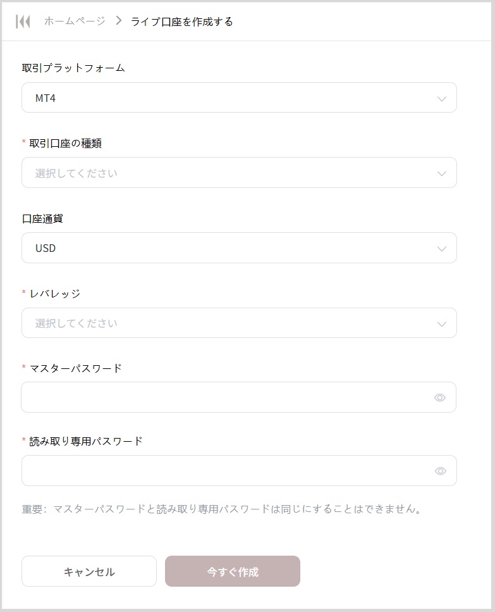This screenshot has height=612, width=495.
Task: Click the breadcrumb separator arrow icon
Action: 118,21
